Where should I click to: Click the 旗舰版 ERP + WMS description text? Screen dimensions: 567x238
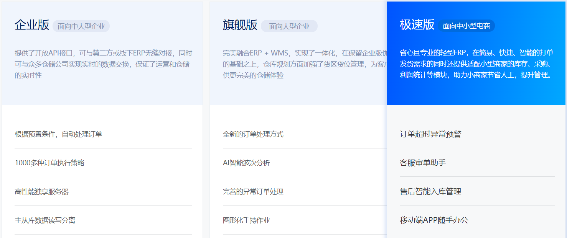pos(305,64)
